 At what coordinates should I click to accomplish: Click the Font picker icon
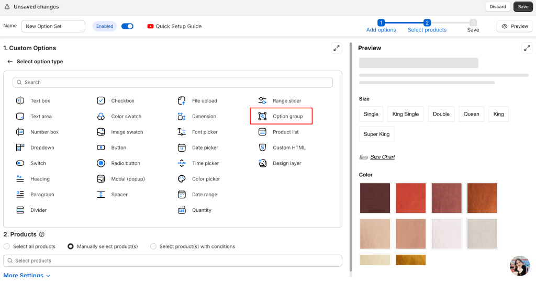pos(182,132)
